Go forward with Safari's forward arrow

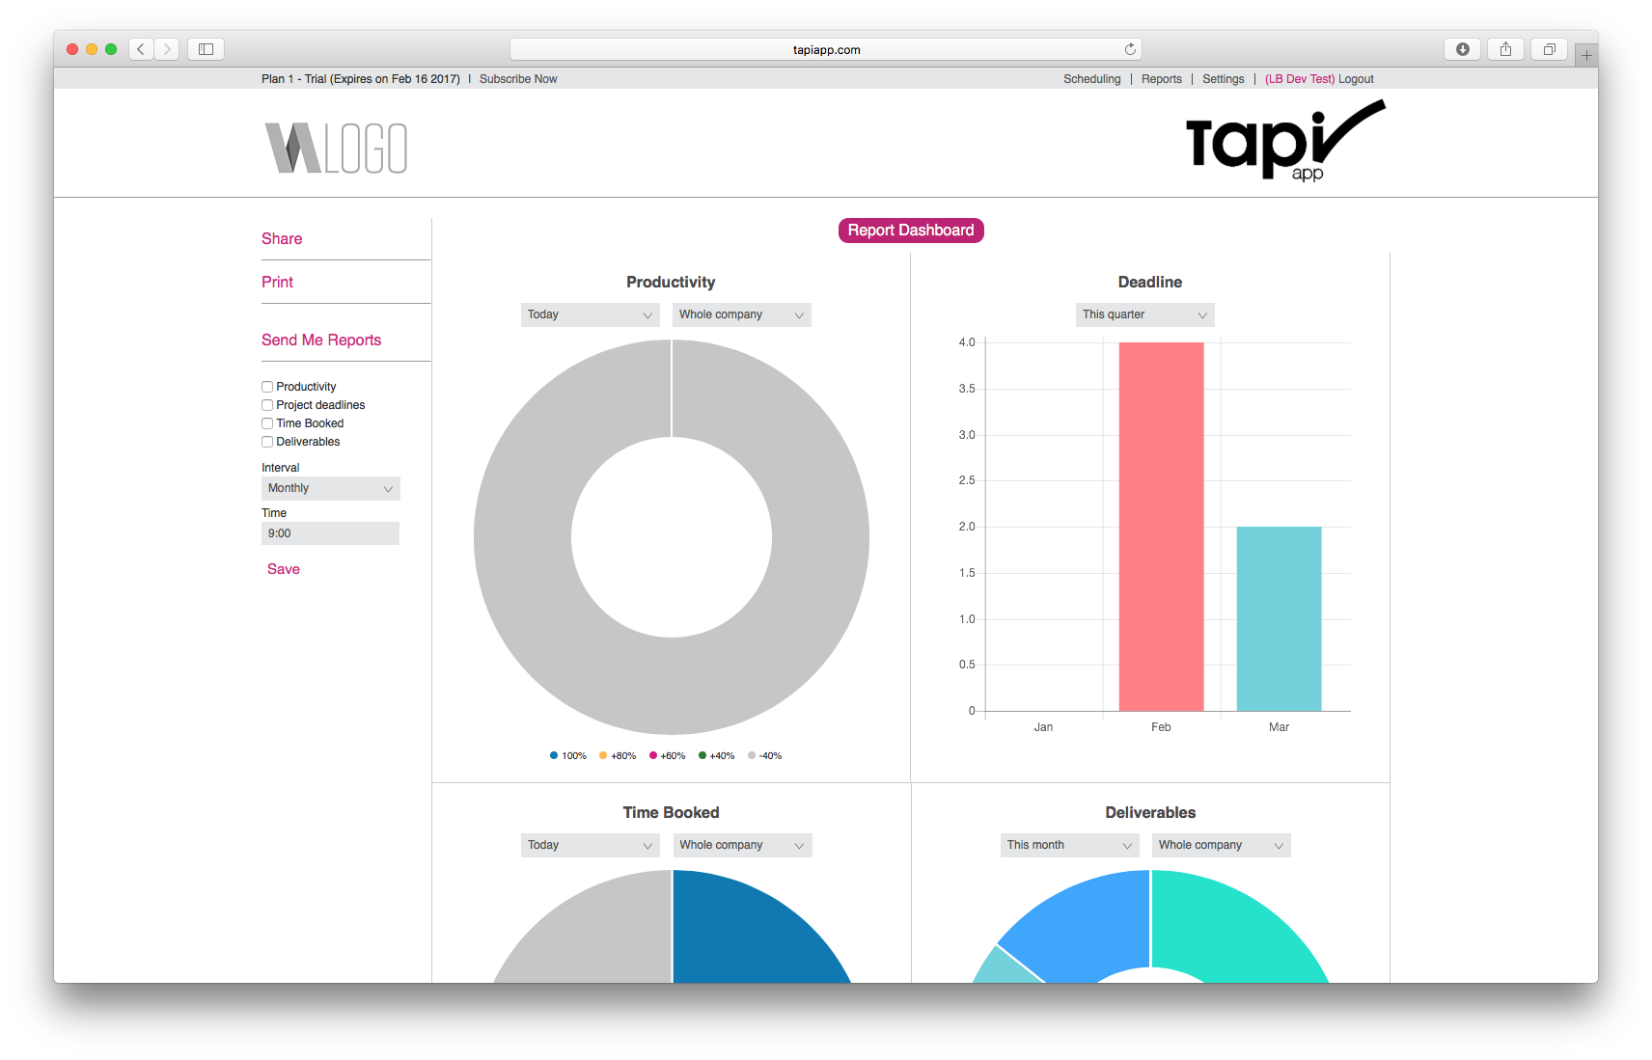pyautogui.click(x=167, y=49)
